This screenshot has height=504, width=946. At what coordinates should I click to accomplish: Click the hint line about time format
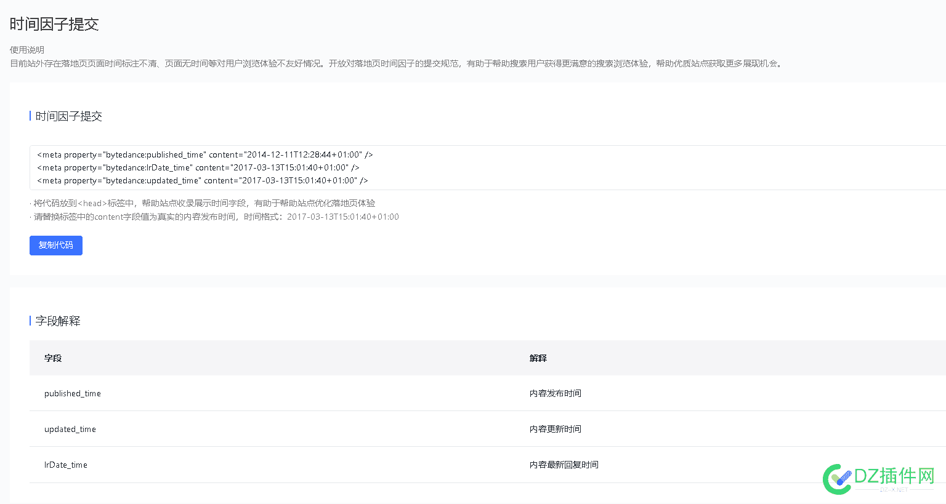[214, 217]
